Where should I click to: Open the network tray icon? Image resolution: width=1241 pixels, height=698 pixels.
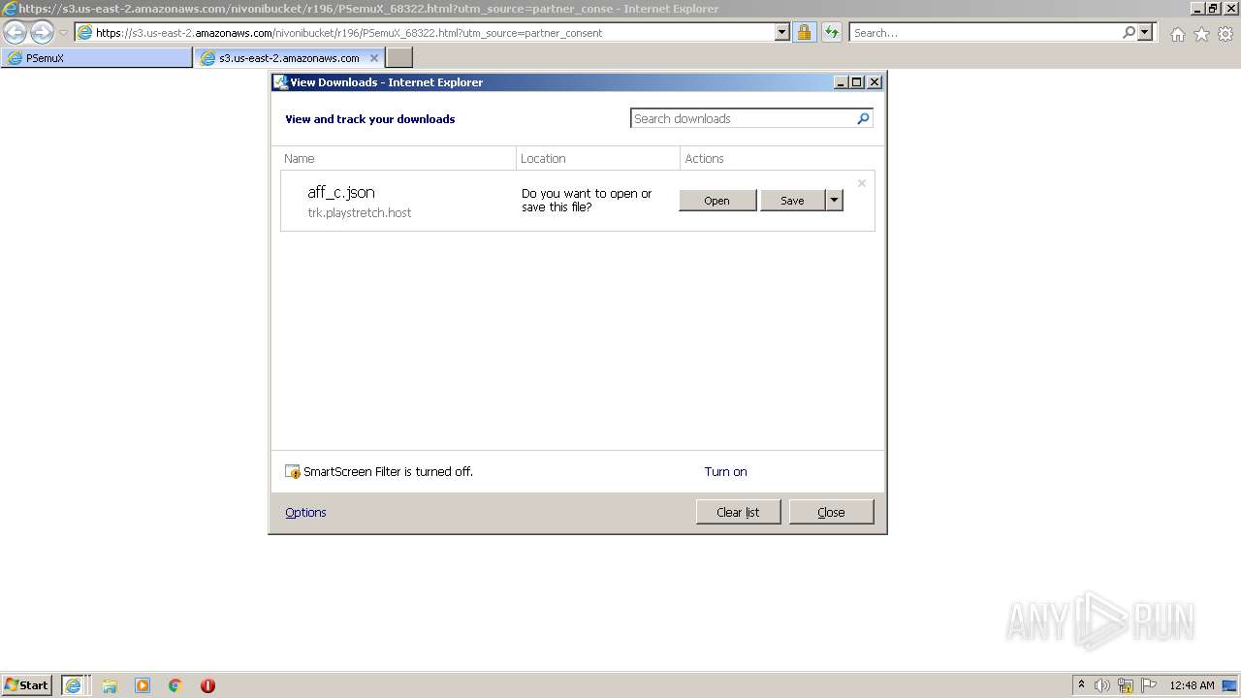[x=1126, y=685]
